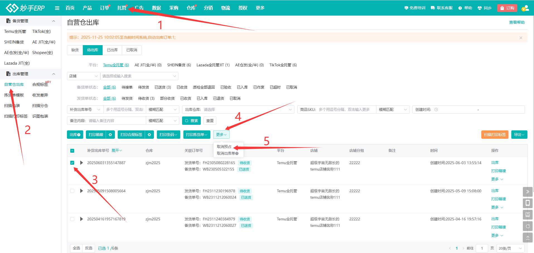Open the 查看帮助 link
This screenshot has width=534, height=253.
tap(517, 22)
